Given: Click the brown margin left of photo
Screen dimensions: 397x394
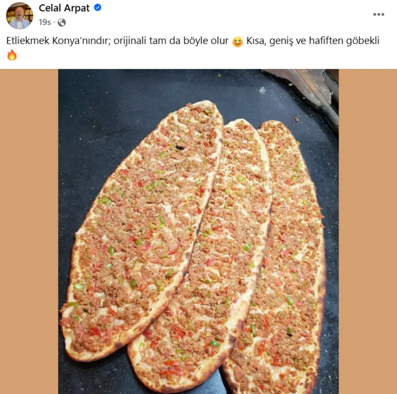Looking at the screenshot, I should pyautogui.click(x=29, y=231).
